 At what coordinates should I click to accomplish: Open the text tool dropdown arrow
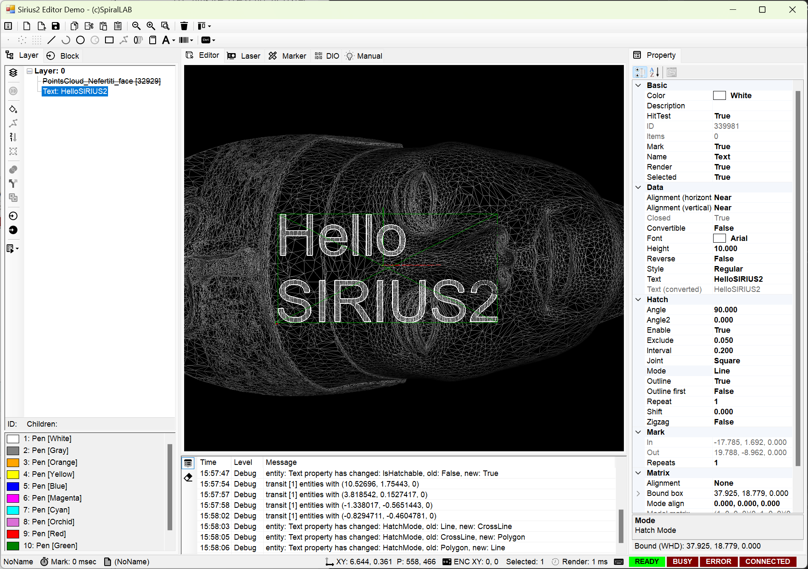(174, 40)
